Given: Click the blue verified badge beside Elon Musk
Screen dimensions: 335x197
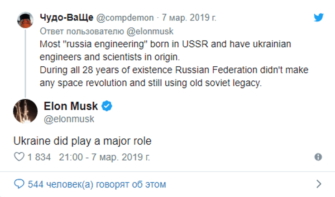Looking at the screenshot, I should click(107, 106).
